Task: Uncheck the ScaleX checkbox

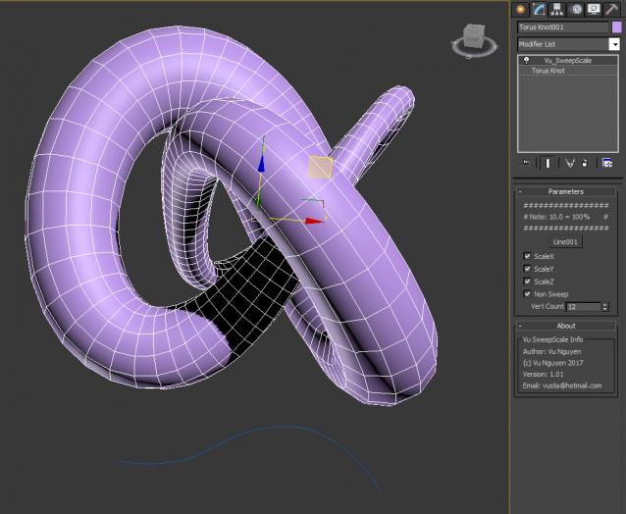Action: [528, 256]
